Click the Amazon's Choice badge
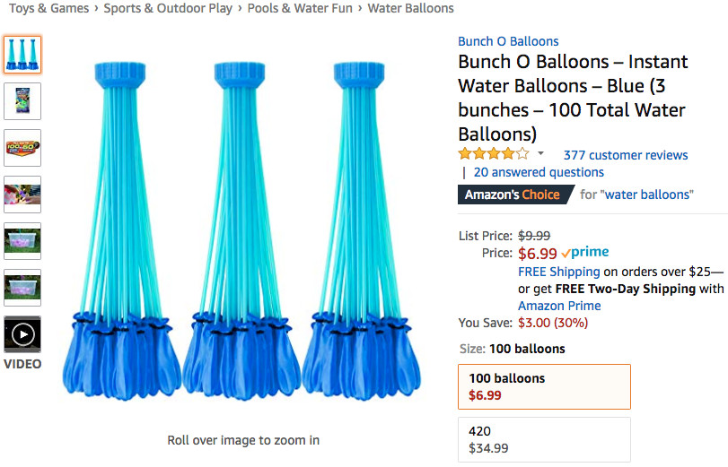Viewport: 728px width, 467px height. [513, 195]
